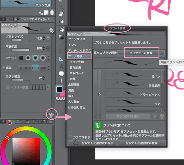Select the Balloon tool

[61, 73]
